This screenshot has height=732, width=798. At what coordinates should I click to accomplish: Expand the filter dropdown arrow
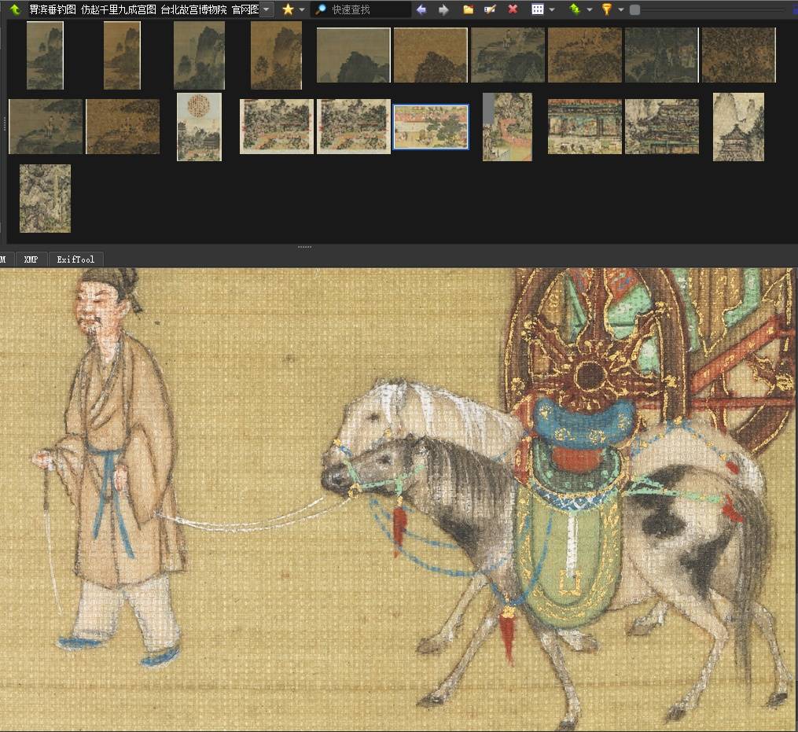[620, 9]
